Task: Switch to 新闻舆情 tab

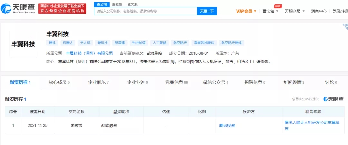Action: coord(294,82)
